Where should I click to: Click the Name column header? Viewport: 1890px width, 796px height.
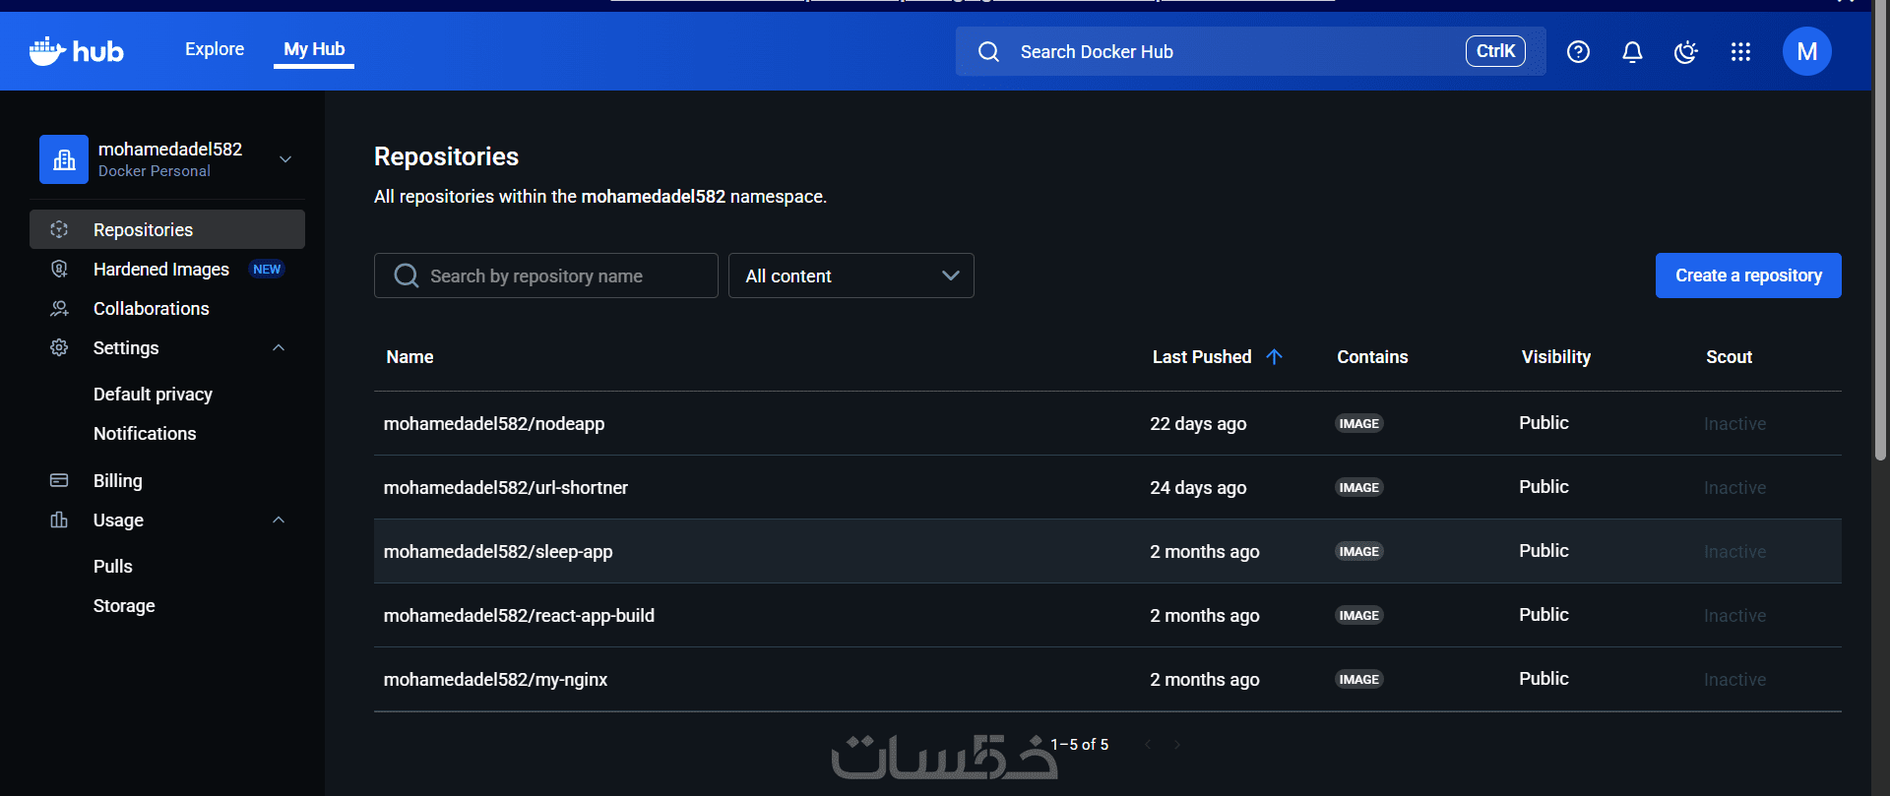coord(409,357)
